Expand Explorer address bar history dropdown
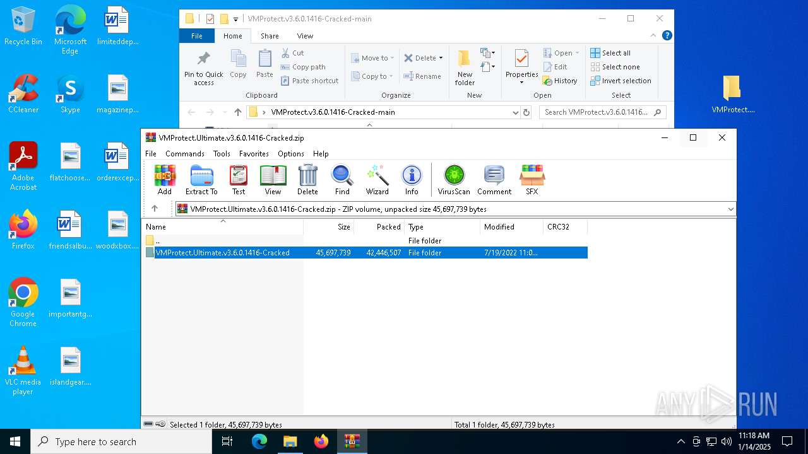 coord(516,112)
